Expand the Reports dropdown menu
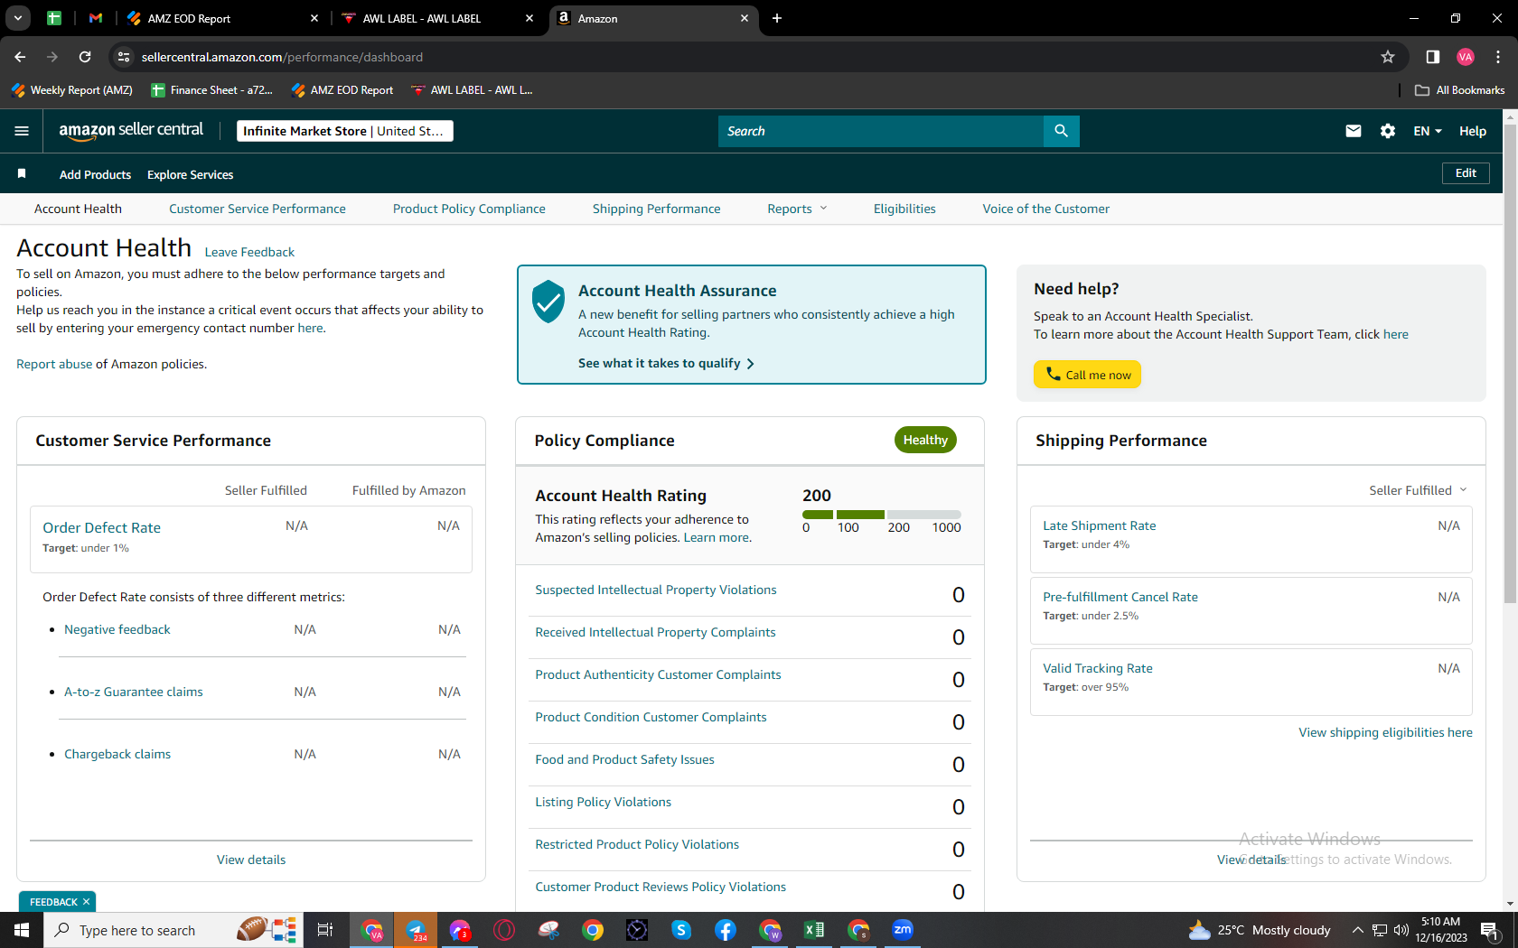 coord(797,209)
